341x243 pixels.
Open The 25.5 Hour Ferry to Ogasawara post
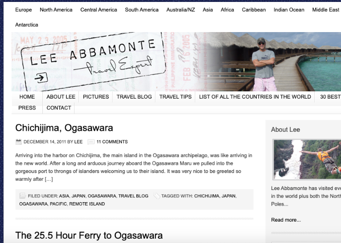click(89, 236)
